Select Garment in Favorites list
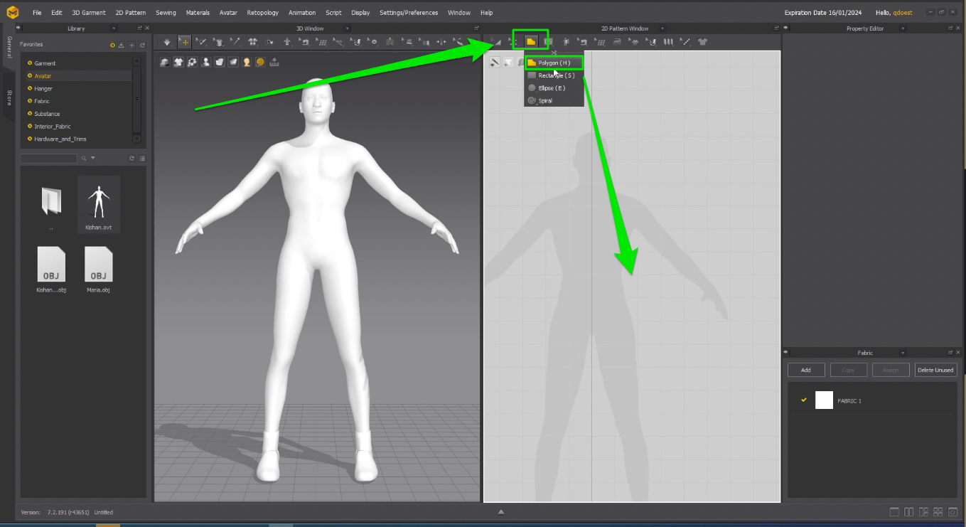 [45, 63]
